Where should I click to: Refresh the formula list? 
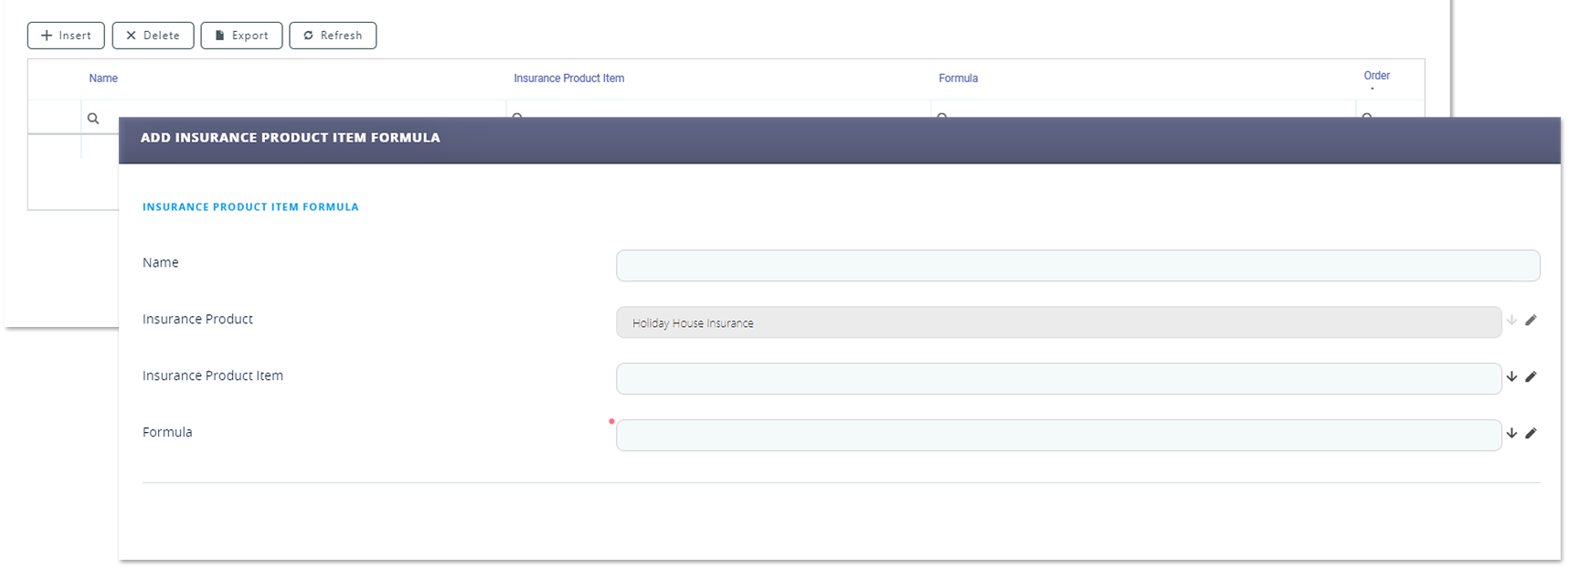coord(333,36)
